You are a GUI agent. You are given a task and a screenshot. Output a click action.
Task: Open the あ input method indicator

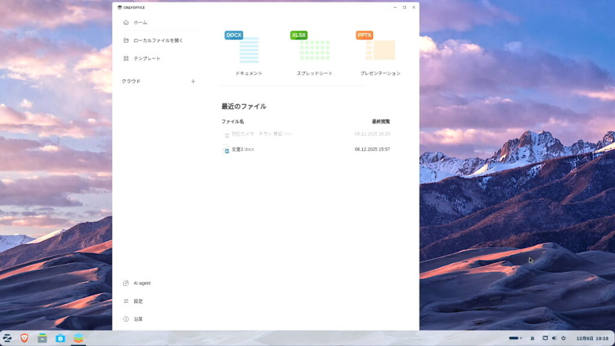(532, 338)
